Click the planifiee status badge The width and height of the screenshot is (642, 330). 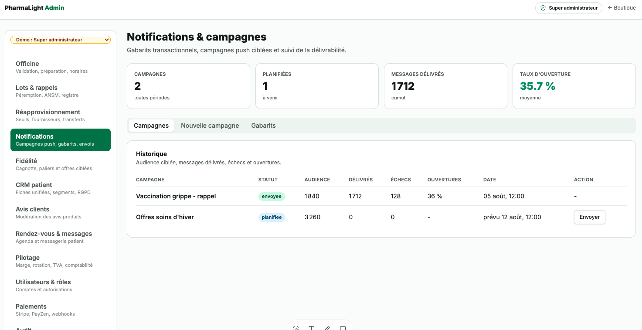coord(272,217)
